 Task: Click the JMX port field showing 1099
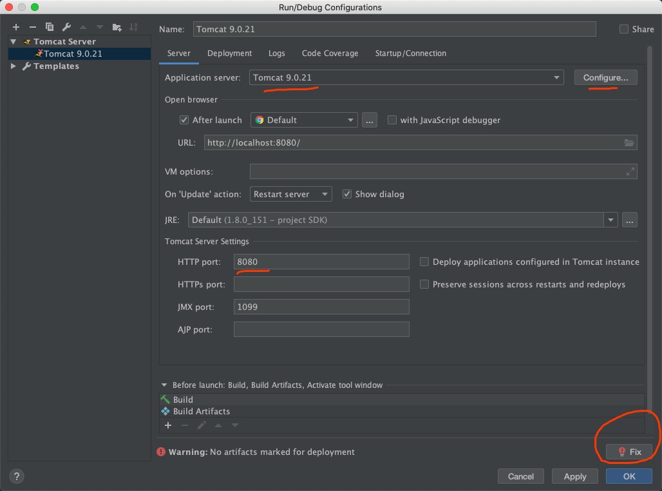point(321,307)
